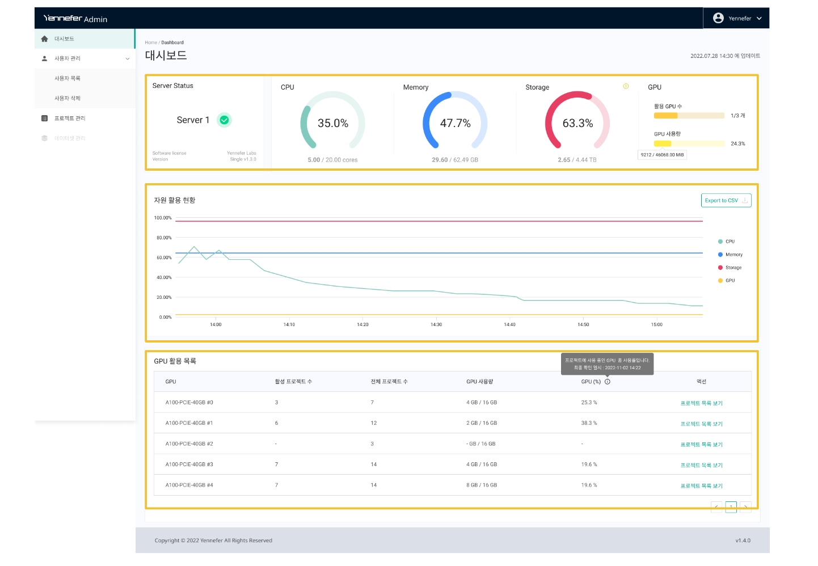Toggle the CPU series in chart legend
818x566 pixels.
pyautogui.click(x=726, y=242)
